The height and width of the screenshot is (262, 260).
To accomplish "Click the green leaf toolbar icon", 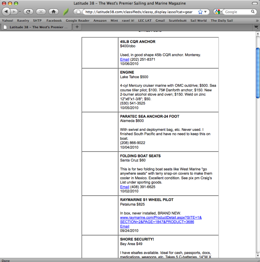I will coord(66,12).
